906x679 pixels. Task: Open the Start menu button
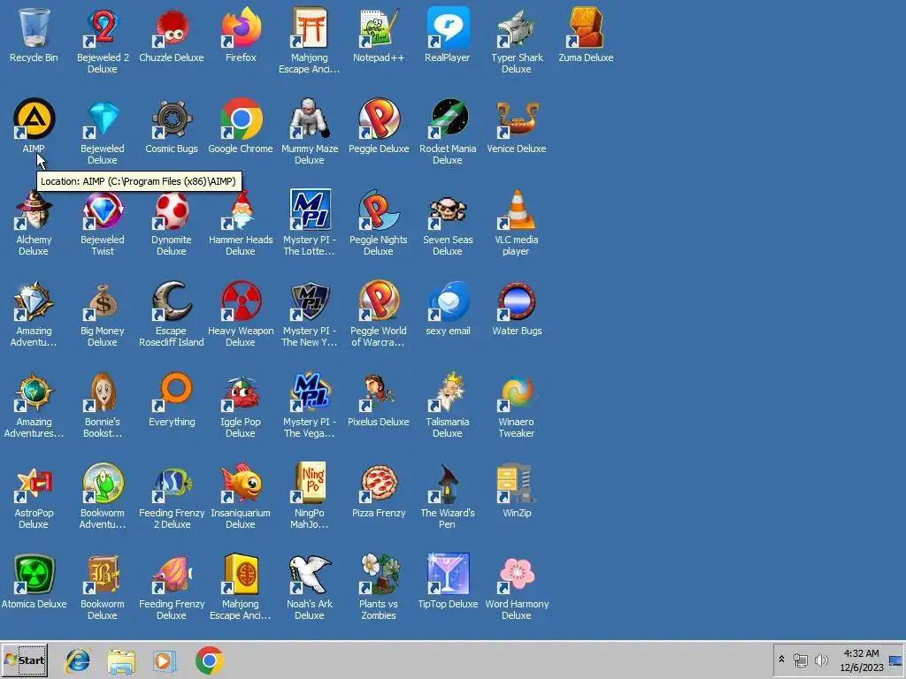coord(24,660)
